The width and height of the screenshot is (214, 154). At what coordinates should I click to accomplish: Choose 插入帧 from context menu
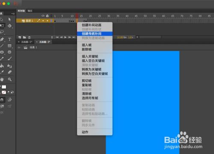(95, 45)
